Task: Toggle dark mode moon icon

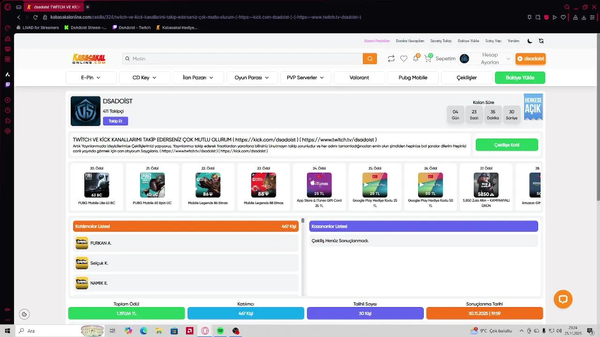Action: tap(530, 41)
